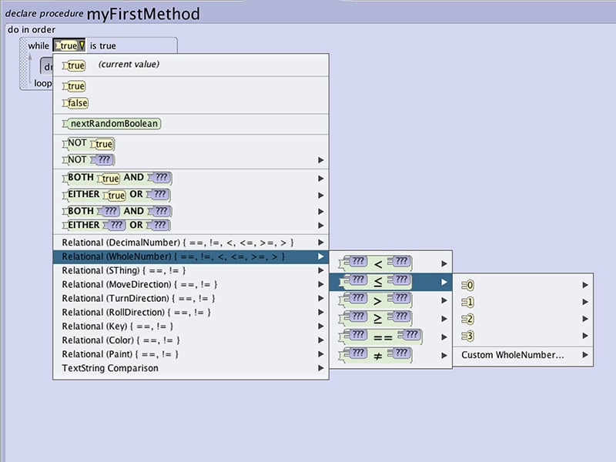Open Relational (Color) submenu

pos(120,340)
